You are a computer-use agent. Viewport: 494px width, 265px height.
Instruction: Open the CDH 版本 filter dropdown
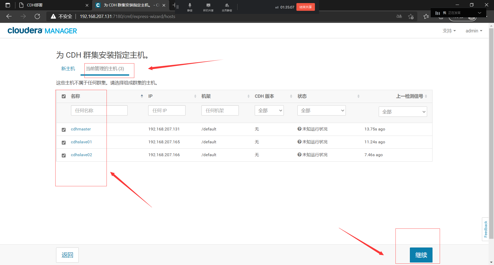[269, 110]
